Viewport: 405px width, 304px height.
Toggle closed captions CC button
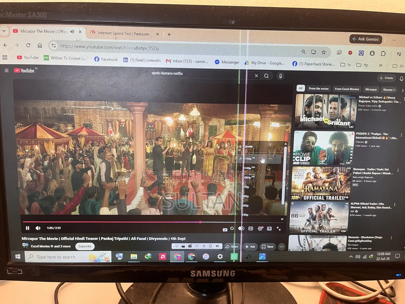click(251, 229)
